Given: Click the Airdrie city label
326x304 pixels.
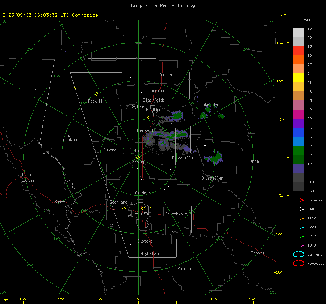Looking at the screenshot, I should point(143,193).
